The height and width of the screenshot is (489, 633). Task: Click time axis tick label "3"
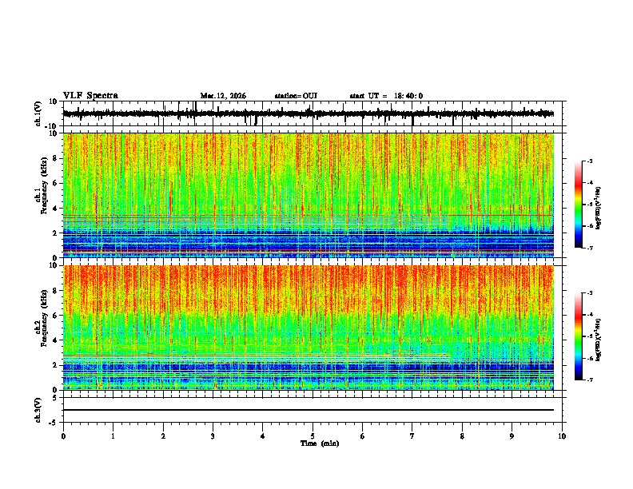click(213, 436)
